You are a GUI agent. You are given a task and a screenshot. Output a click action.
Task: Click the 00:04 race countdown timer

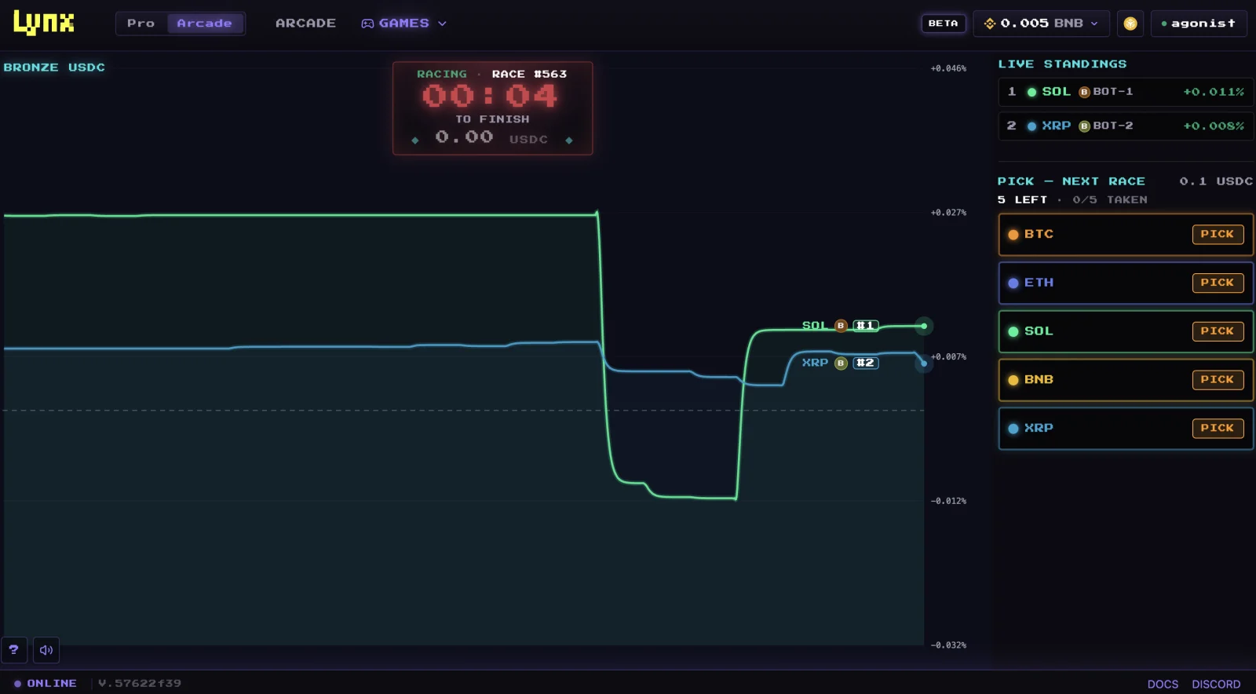coord(490,96)
